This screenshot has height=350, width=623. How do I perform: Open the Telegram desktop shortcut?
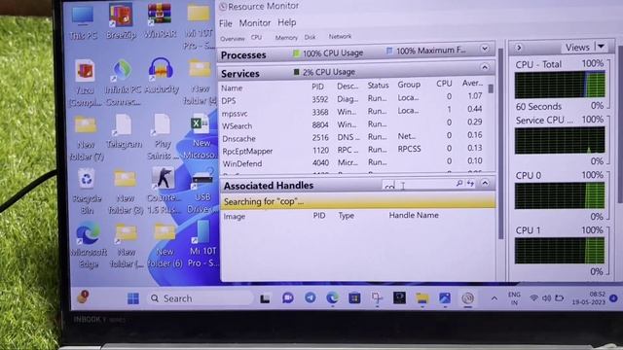tap(124, 131)
